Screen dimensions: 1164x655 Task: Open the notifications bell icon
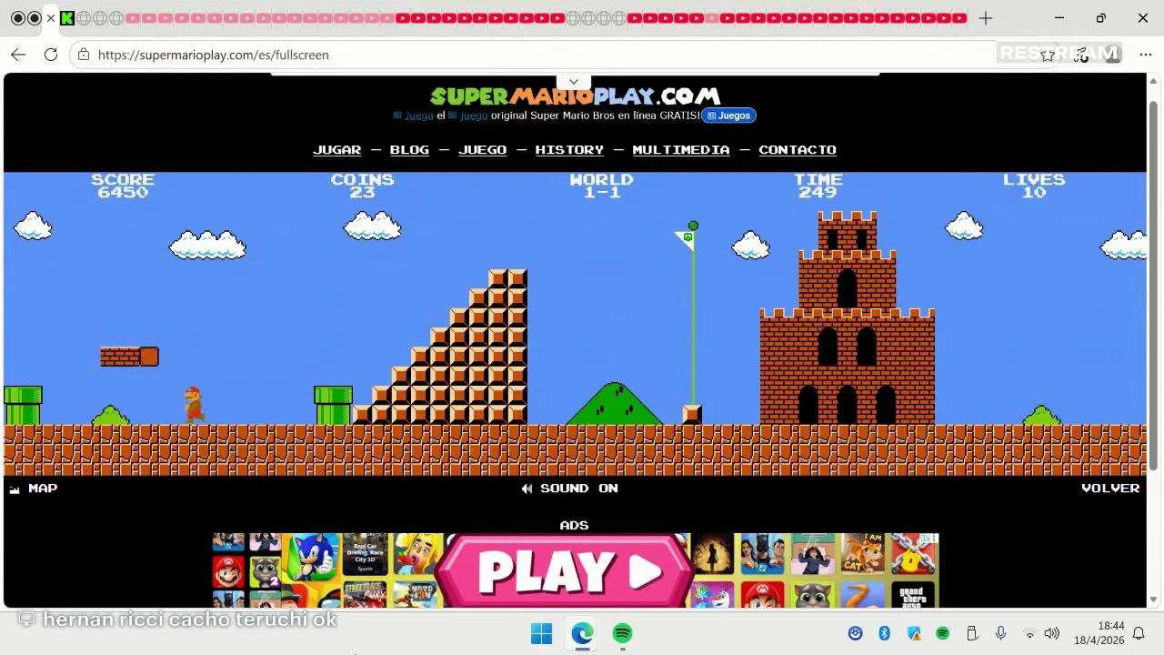click(1139, 633)
